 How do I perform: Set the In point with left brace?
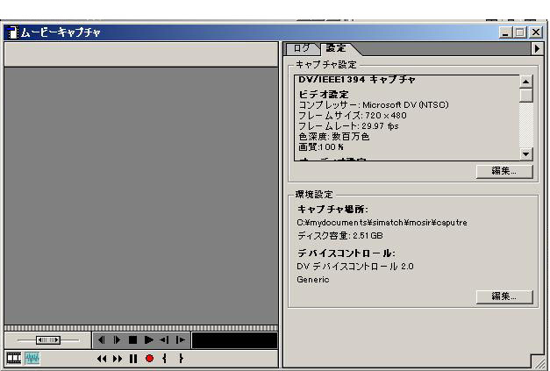click(x=165, y=359)
